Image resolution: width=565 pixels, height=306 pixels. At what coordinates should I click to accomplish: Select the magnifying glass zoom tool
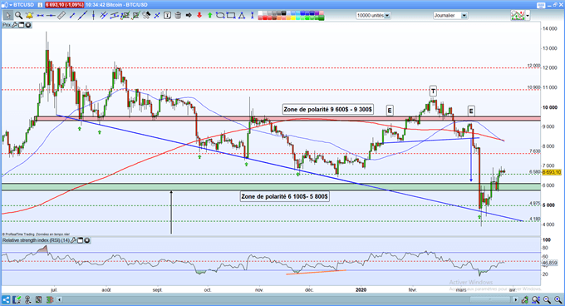click(x=19, y=16)
